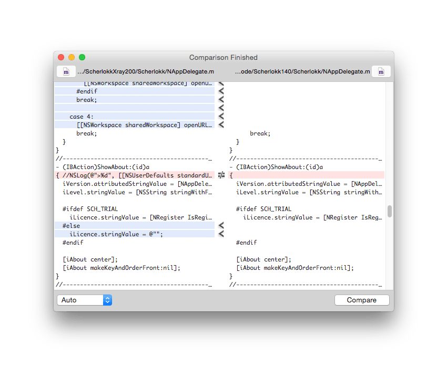This screenshot has width=447, height=388.
Task: Click arrow beside the blank highlighted line above case 4
Action: click(x=221, y=108)
